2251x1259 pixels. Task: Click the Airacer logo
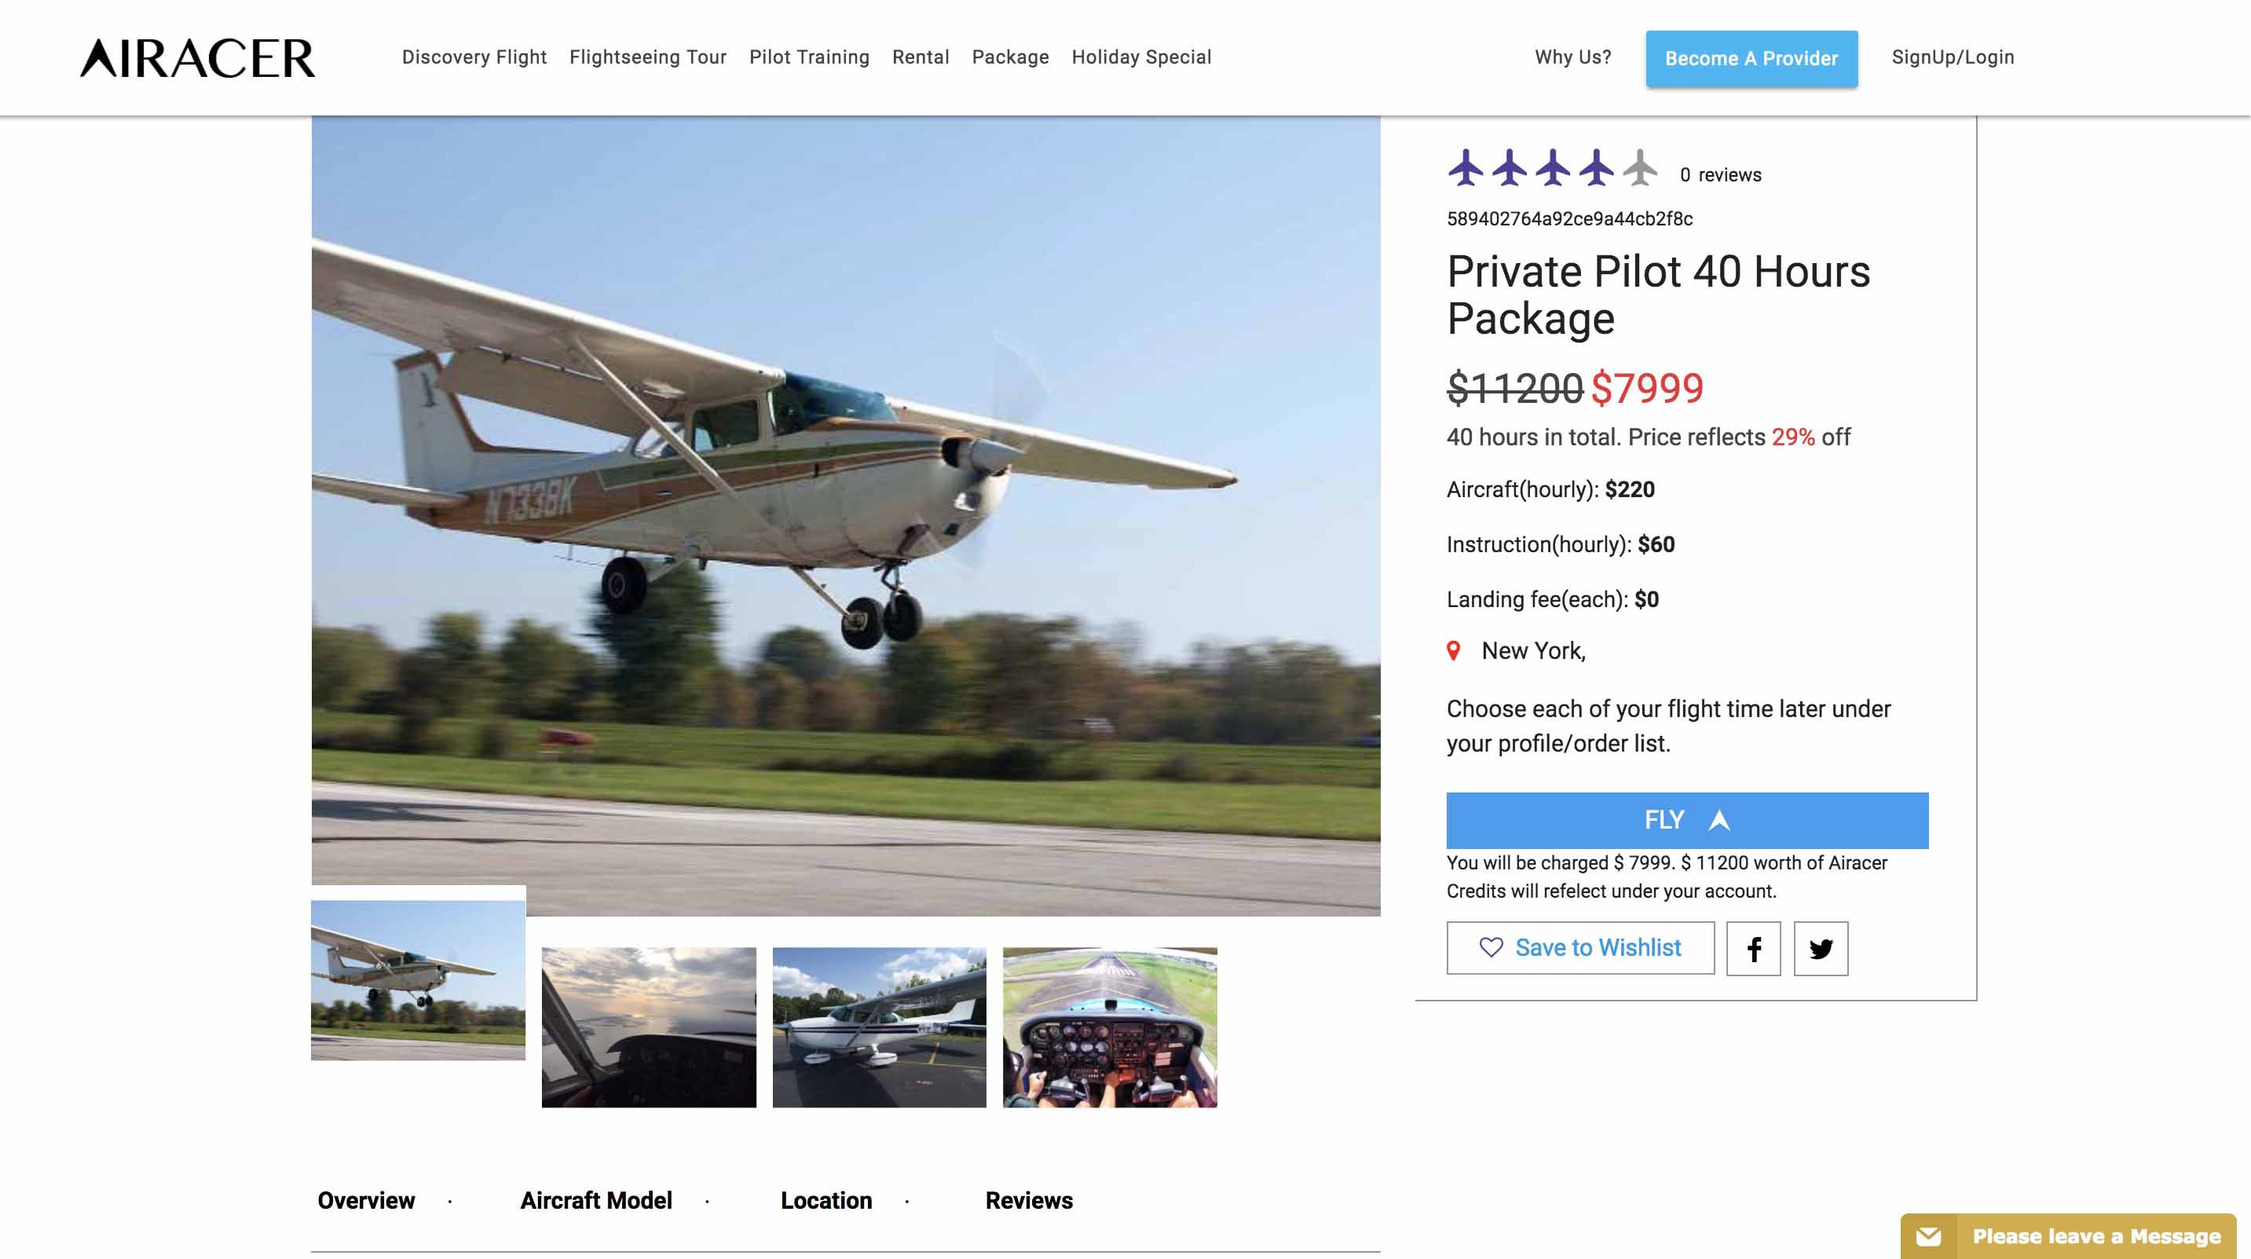197,57
